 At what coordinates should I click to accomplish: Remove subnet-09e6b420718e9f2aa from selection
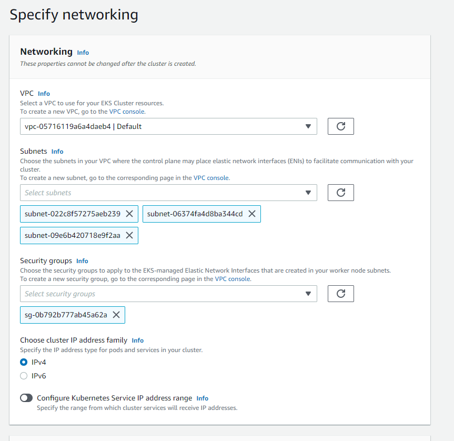(129, 235)
